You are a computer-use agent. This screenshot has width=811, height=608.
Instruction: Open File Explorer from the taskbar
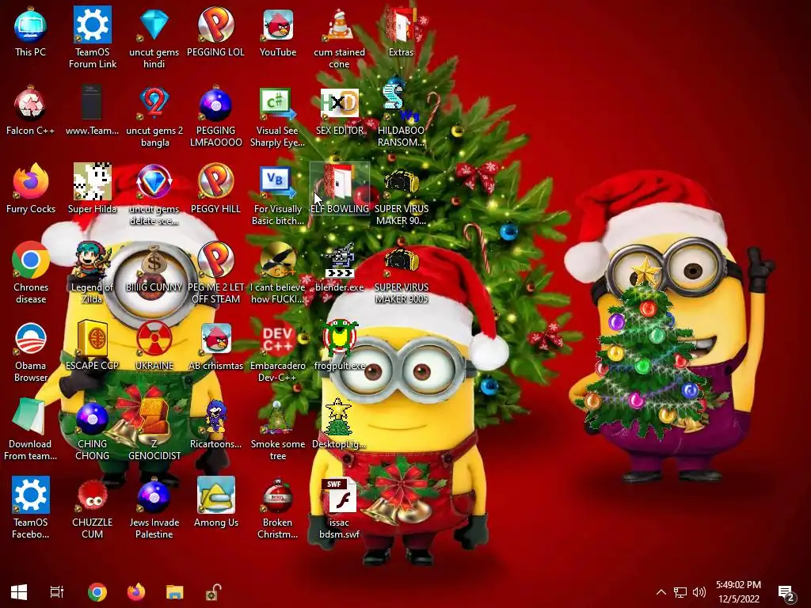pyautogui.click(x=175, y=592)
